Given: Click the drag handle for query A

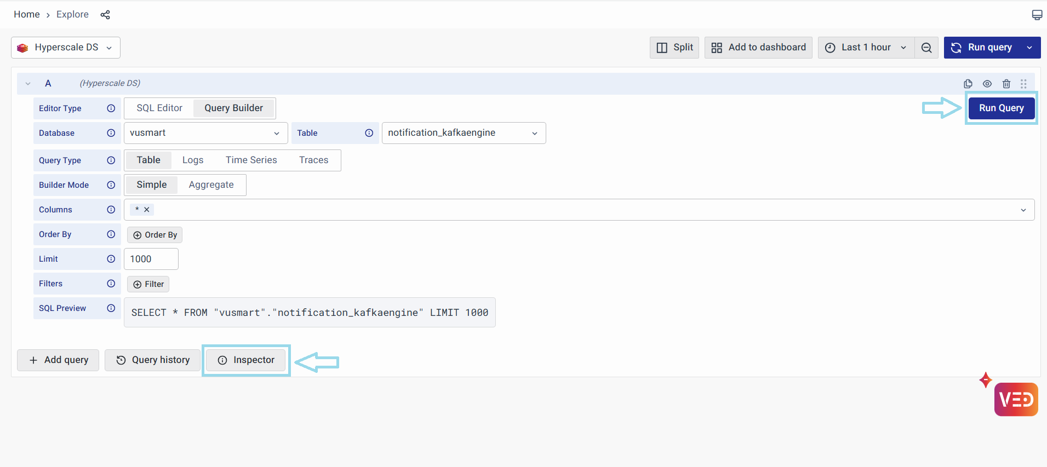Looking at the screenshot, I should tap(1023, 84).
